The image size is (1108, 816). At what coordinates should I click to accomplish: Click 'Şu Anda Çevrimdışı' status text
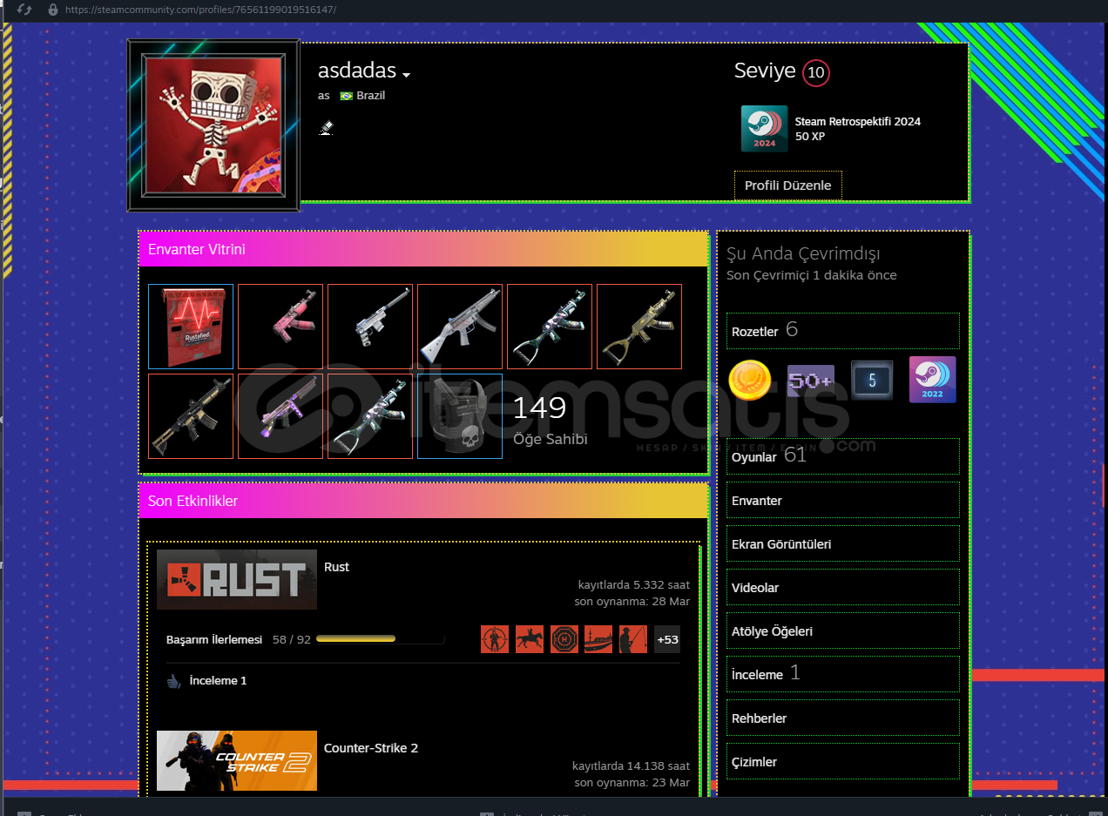pyautogui.click(x=803, y=254)
